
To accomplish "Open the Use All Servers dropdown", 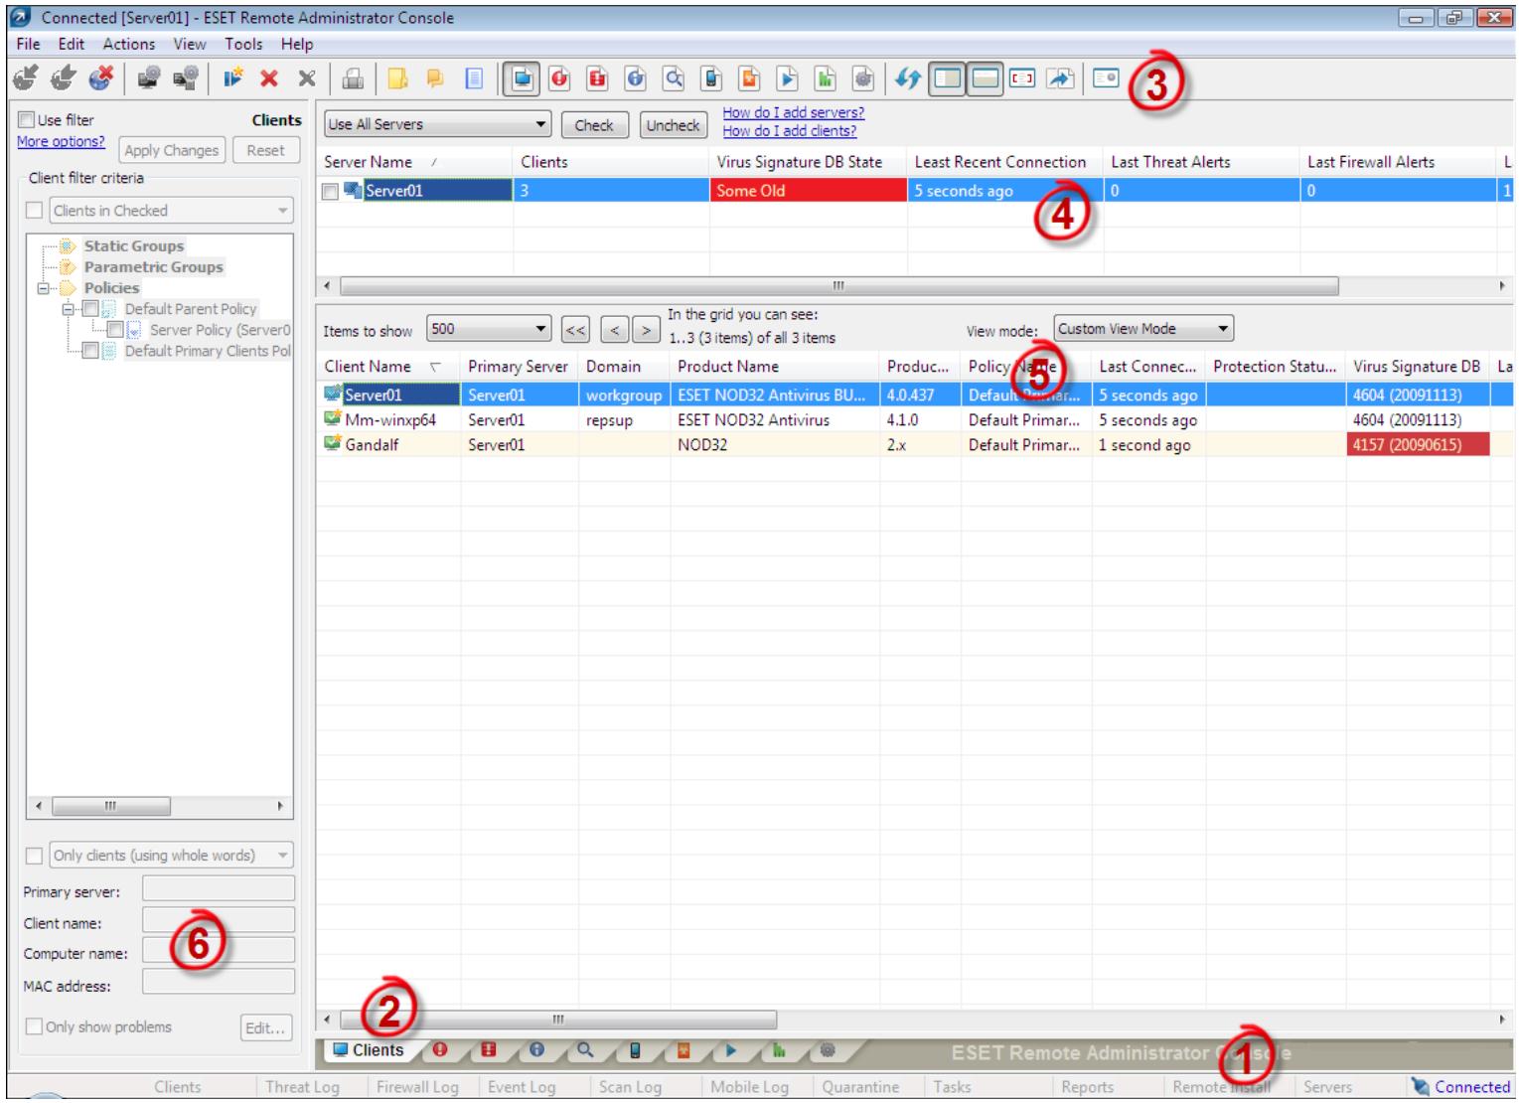I will (438, 124).
